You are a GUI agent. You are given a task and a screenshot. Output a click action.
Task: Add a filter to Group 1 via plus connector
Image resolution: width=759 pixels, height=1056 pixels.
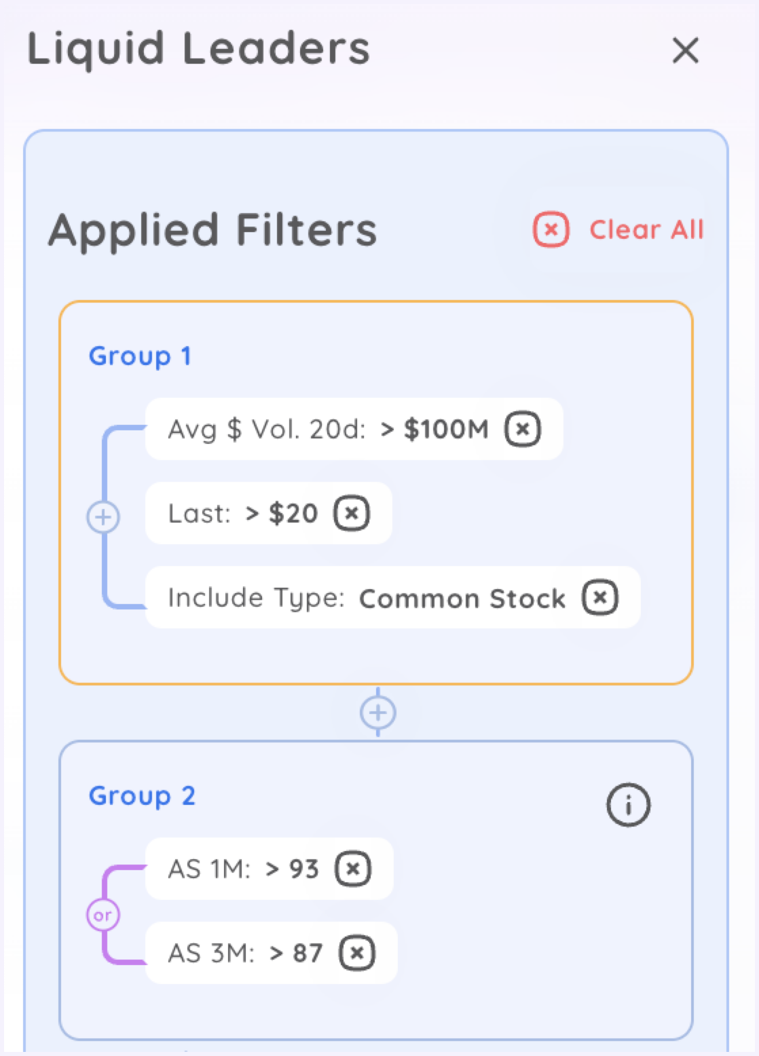point(103,517)
